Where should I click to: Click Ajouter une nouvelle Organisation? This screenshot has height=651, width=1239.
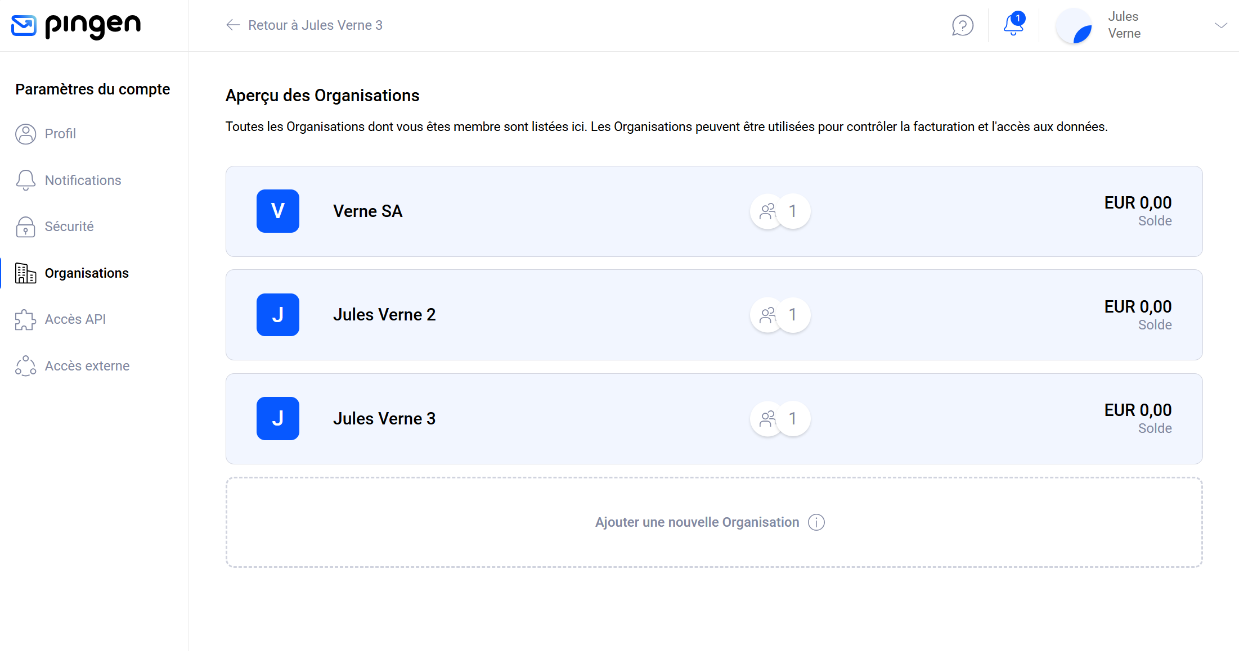697,522
